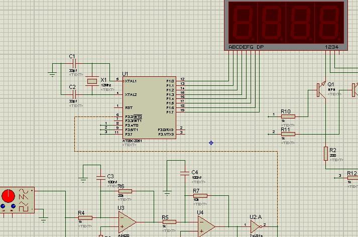Click the 'P3.7' pin label
Image resolution: width=358 pixels, height=237 pixels.
coord(129,134)
